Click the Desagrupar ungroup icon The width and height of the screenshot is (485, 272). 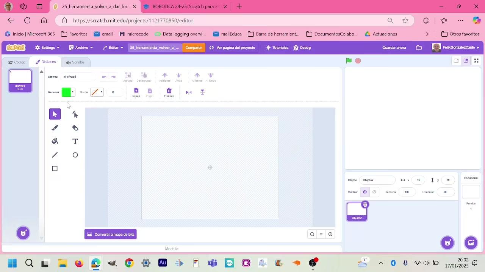point(144,75)
